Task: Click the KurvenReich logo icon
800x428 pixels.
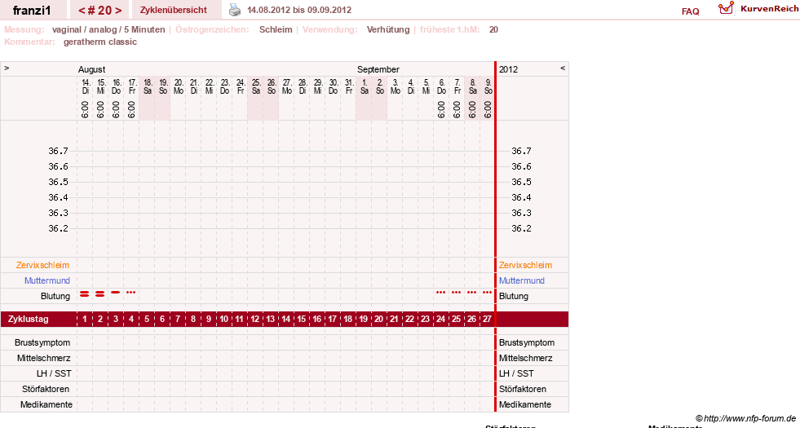Action: [x=726, y=8]
